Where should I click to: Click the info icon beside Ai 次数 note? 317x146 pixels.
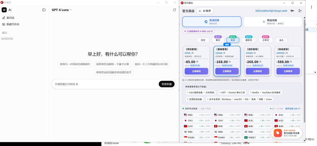pos(183,80)
